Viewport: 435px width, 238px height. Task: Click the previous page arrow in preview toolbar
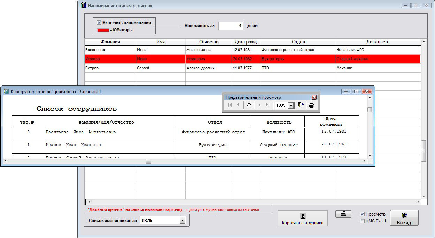point(238,105)
